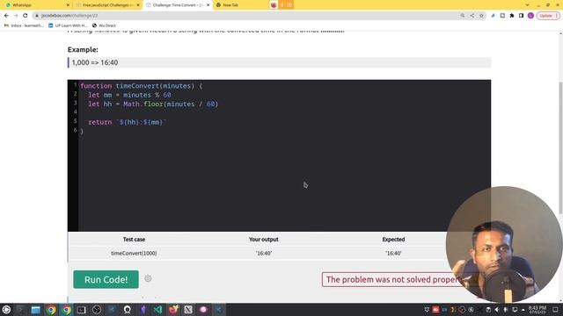This screenshot has height=316, width=563.
Task: Open the first Chrome icon in taskbar
Action: pyautogui.click(x=51, y=310)
